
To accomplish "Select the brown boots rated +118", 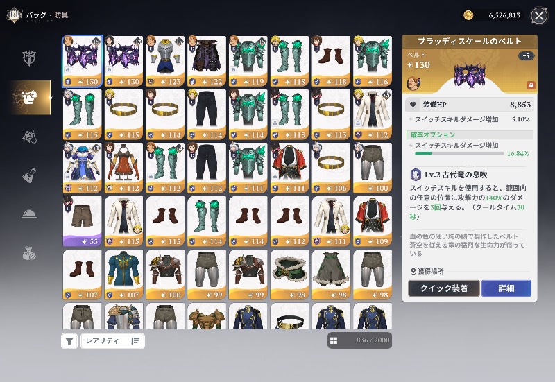I will [331, 61].
